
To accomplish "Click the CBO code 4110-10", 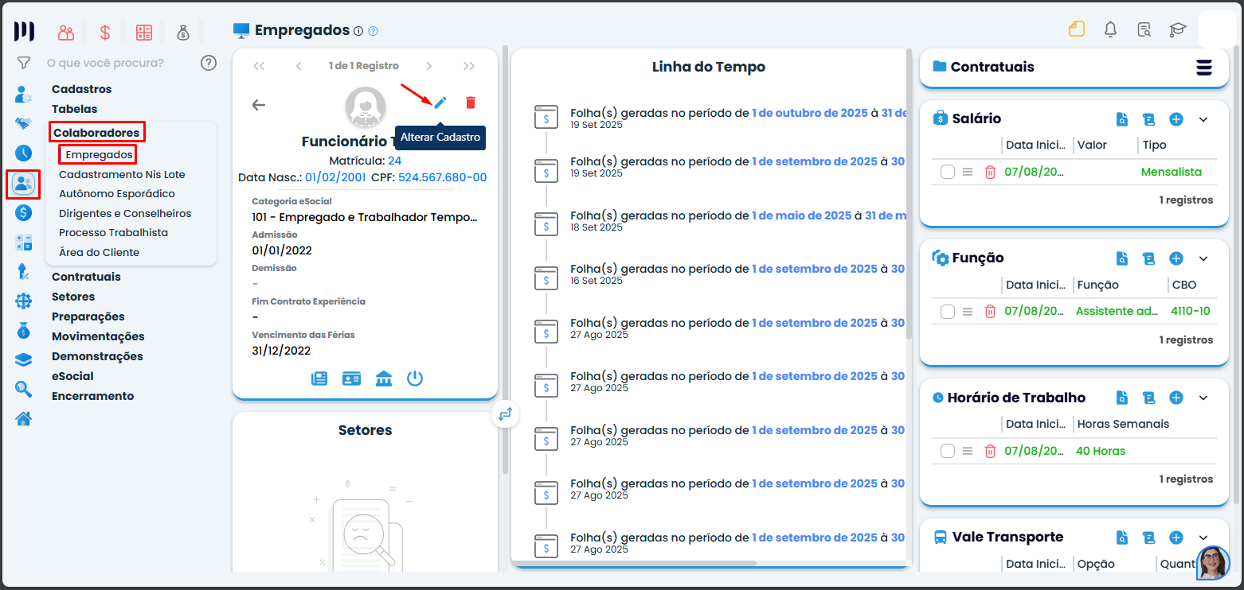I will coord(1191,311).
